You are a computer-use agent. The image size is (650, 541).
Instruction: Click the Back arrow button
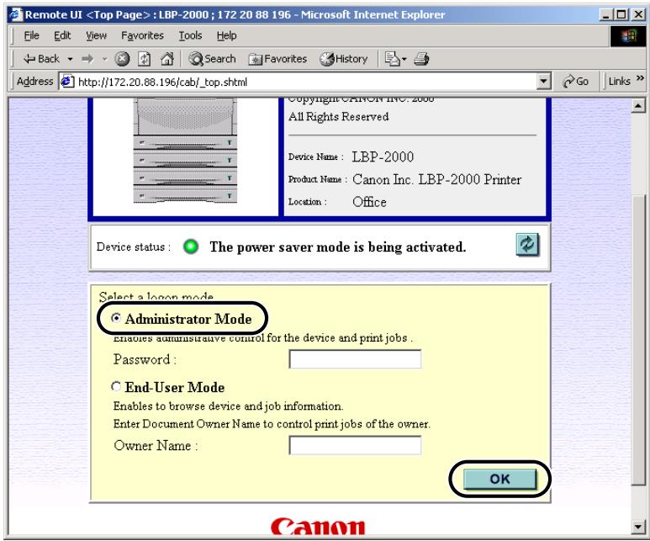pos(41,59)
